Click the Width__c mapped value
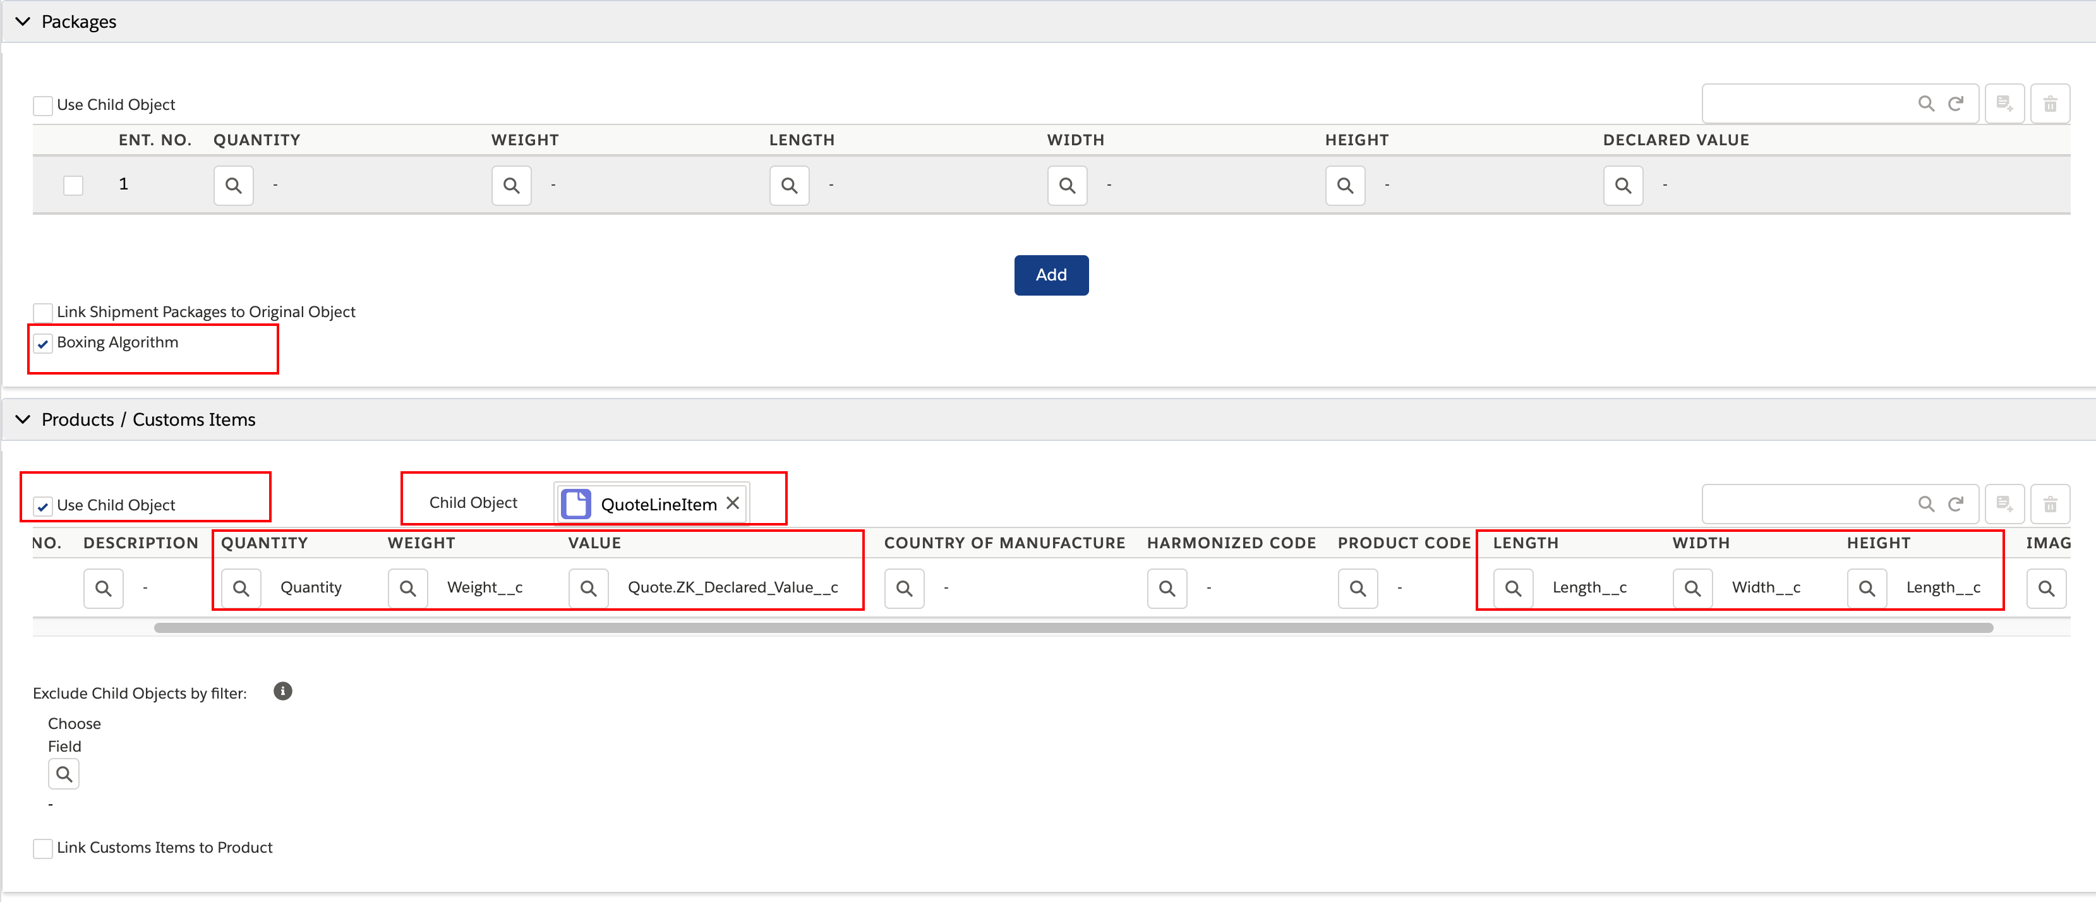Image resolution: width=2096 pixels, height=902 pixels. tap(1766, 587)
